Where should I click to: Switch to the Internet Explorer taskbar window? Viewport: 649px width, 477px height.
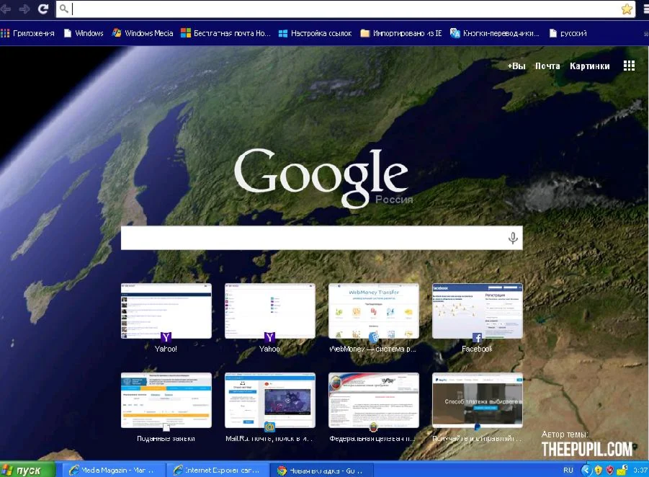tap(218, 470)
